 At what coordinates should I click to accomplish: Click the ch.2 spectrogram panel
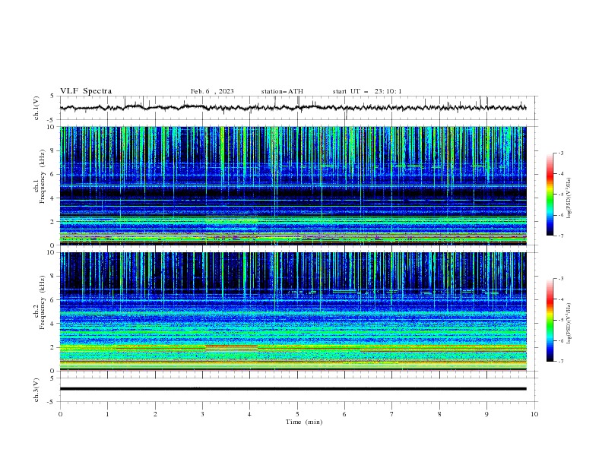[293, 312]
